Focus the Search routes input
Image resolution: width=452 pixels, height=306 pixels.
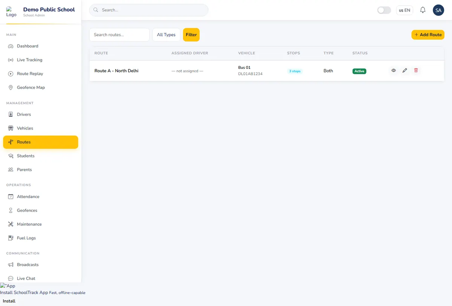tap(119, 35)
